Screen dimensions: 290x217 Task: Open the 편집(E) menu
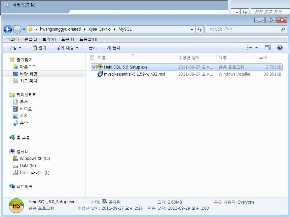[31, 39]
